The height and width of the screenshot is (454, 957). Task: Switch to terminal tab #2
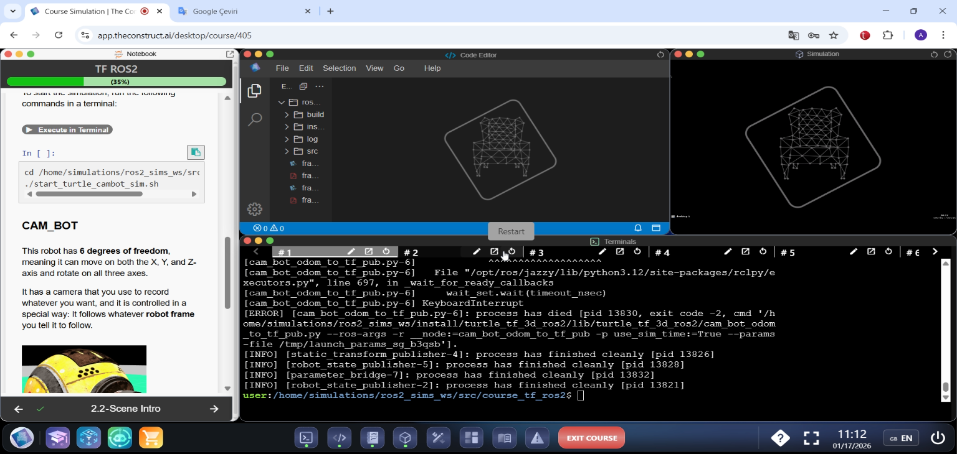coord(411,252)
